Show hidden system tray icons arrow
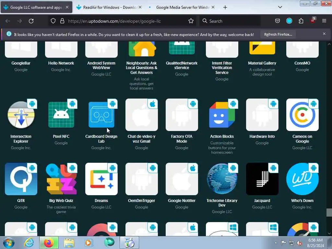The width and height of the screenshot is (332, 249). (276, 243)
